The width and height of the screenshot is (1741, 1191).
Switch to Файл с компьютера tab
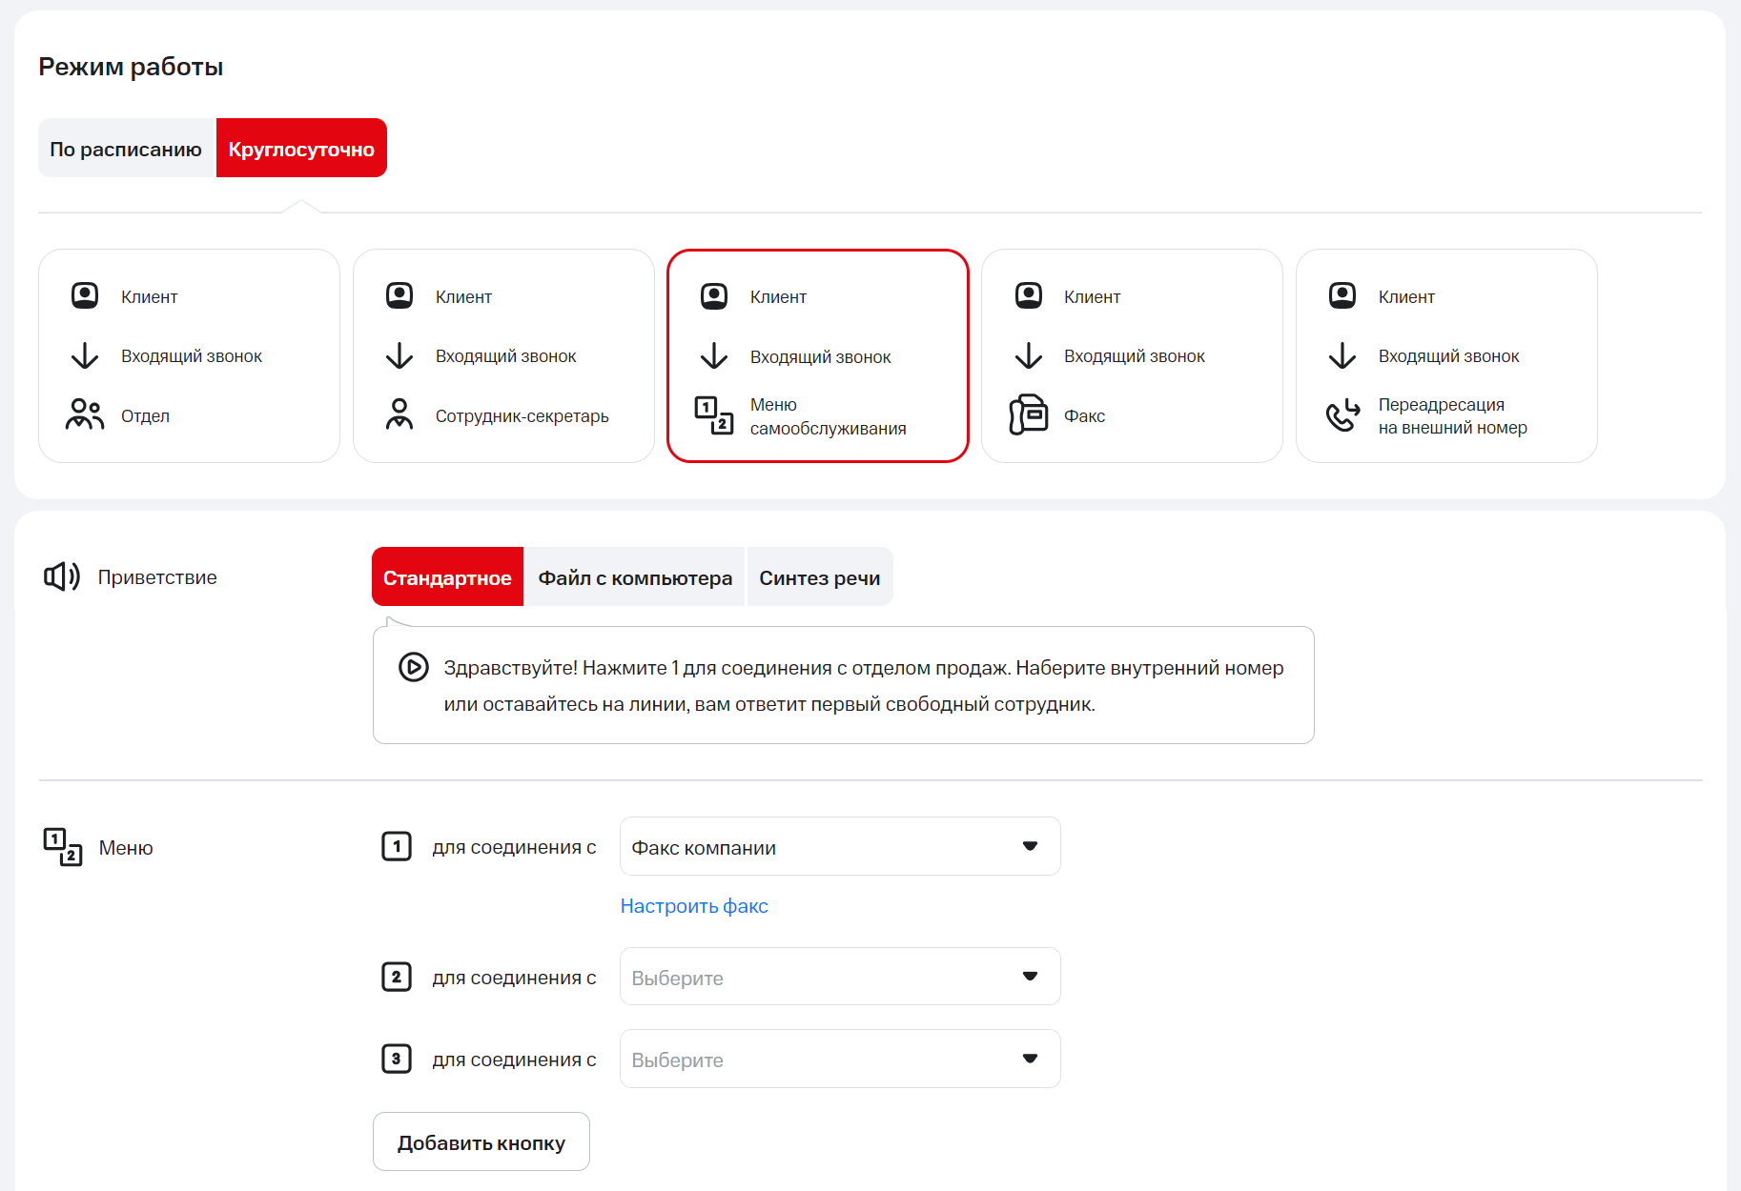pyautogui.click(x=635, y=577)
